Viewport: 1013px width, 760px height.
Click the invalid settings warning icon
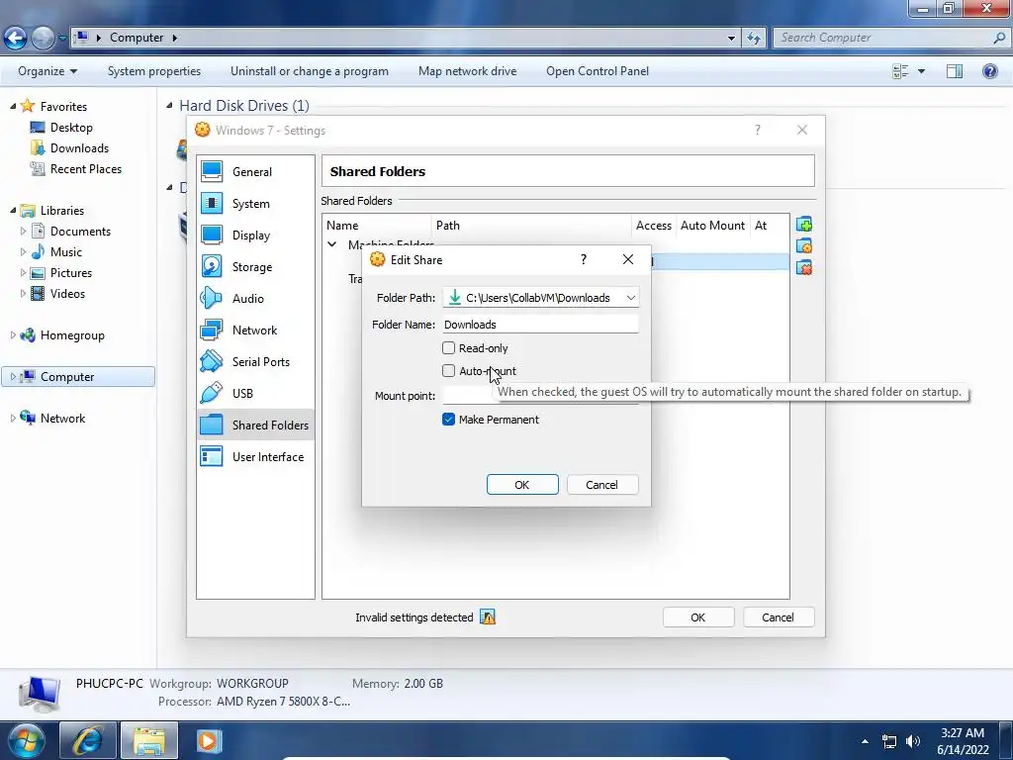[488, 617]
